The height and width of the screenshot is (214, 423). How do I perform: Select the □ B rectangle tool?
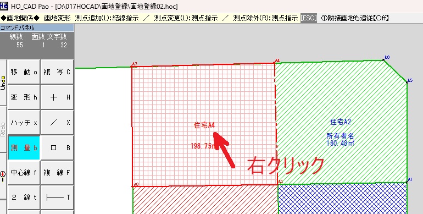[57, 147]
